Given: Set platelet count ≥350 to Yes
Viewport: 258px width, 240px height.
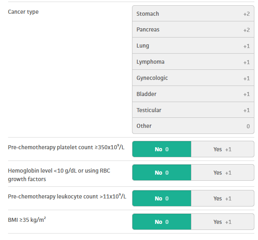Looking at the screenshot, I should 222,149.
